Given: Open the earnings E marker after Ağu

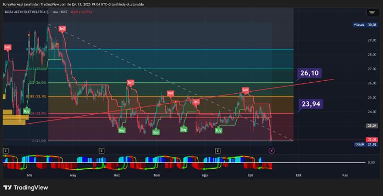Looking at the screenshot, I should click(x=218, y=151).
